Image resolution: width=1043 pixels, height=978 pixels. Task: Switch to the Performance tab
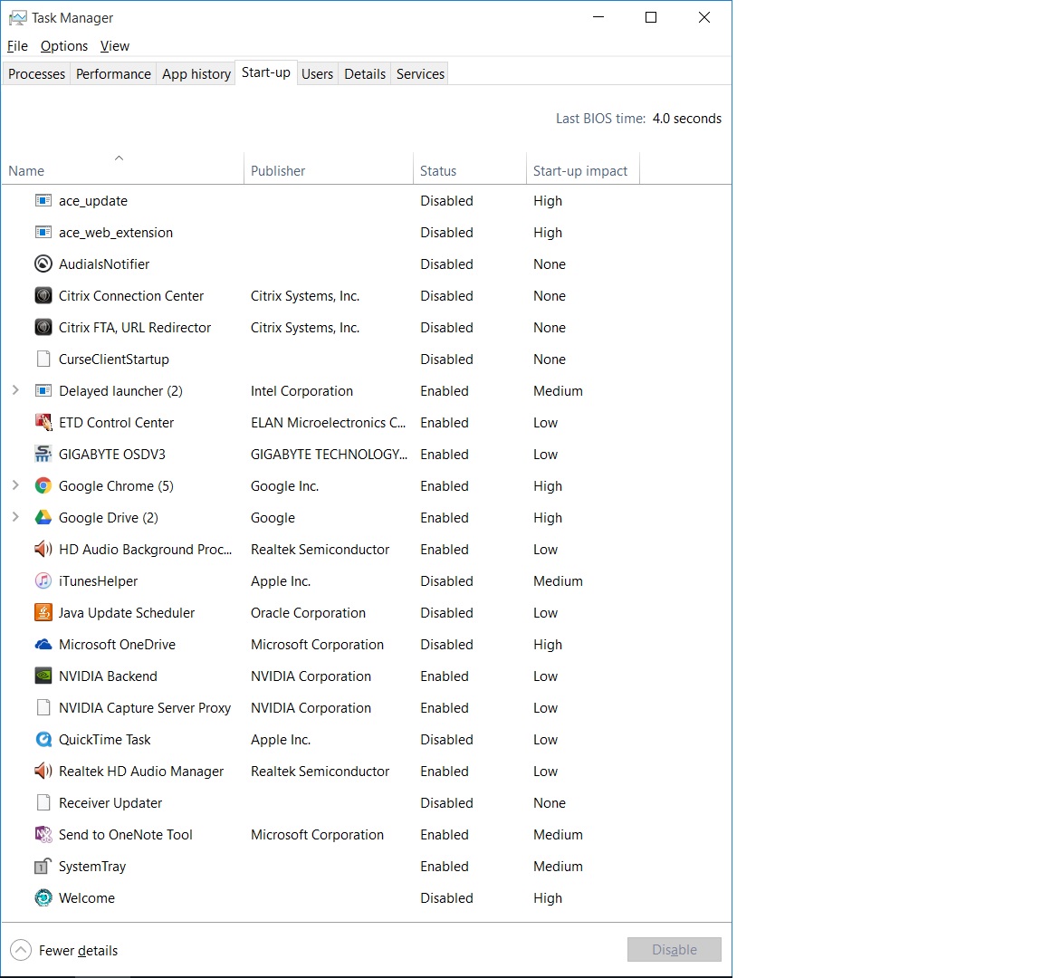(x=113, y=74)
